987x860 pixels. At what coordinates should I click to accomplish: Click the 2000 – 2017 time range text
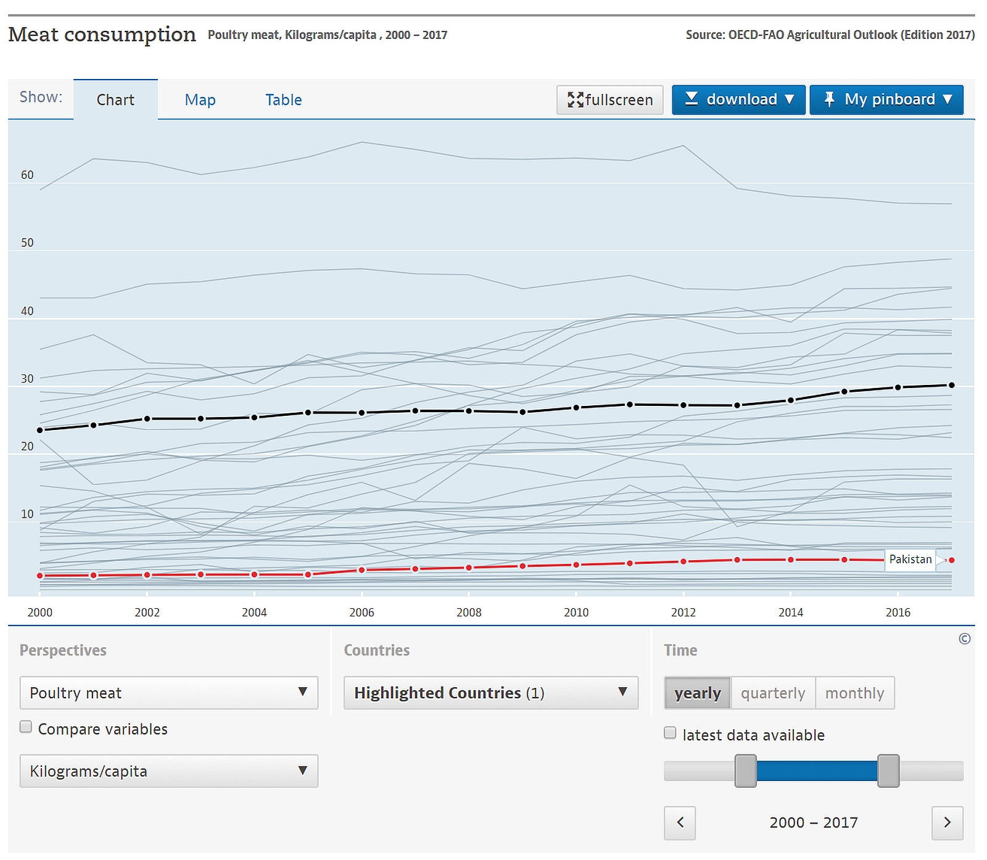click(814, 822)
